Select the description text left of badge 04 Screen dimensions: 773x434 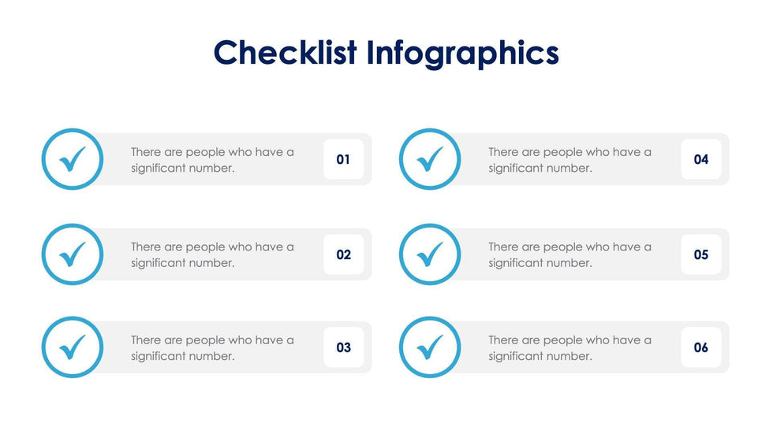[569, 160]
